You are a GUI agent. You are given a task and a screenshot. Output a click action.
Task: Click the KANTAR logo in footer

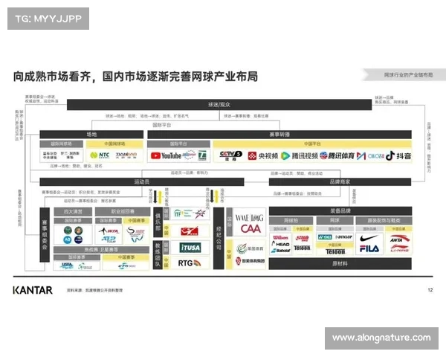click(33, 290)
